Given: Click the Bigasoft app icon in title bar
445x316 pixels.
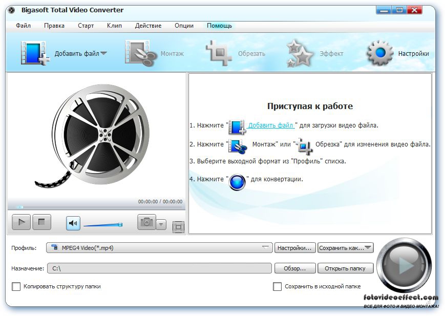Looking at the screenshot, I should click(12, 11).
